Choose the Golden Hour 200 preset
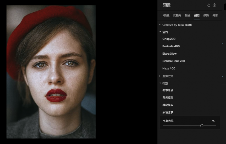The width and height of the screenshot is (226, 144). [x=173, y=61]
